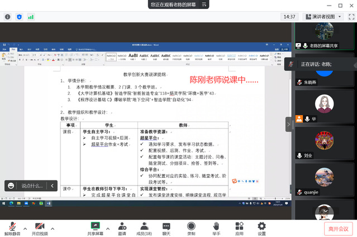
Task: Open the 成员(18) members list
Action: (144, 228)
